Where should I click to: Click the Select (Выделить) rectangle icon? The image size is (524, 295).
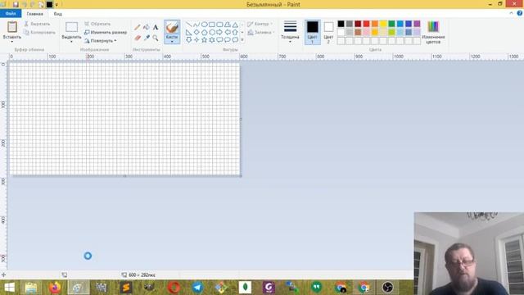point(71,27)
